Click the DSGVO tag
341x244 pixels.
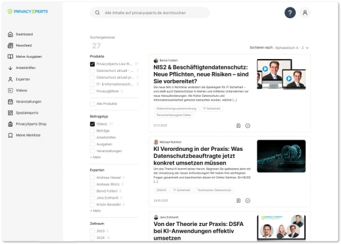tap(161, 191)
